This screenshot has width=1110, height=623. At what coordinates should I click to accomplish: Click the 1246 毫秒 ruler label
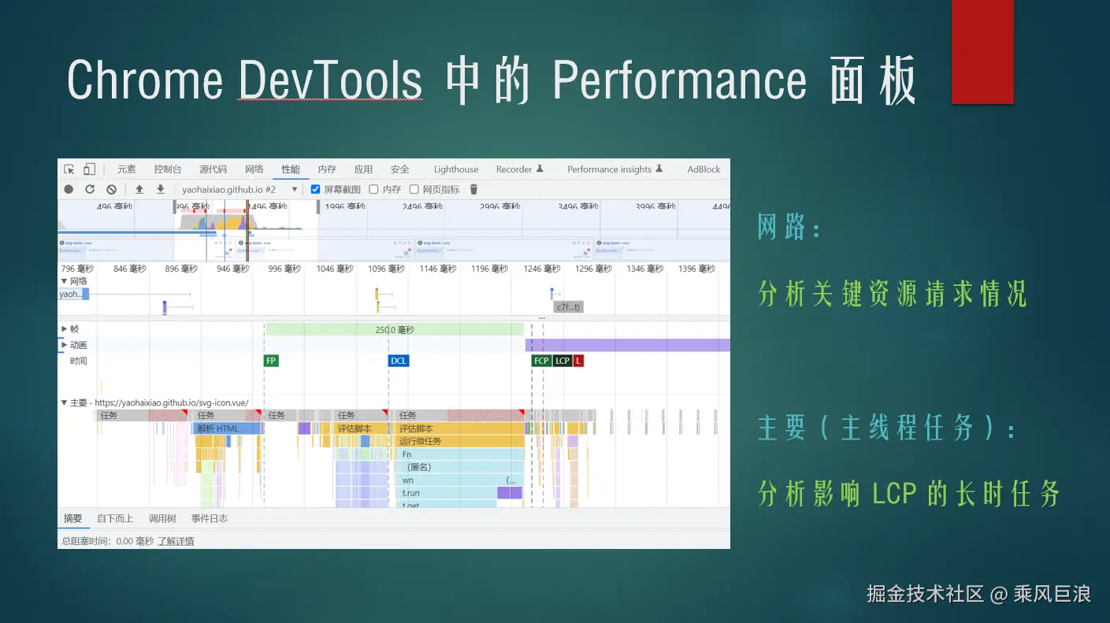tap(541, 269)
